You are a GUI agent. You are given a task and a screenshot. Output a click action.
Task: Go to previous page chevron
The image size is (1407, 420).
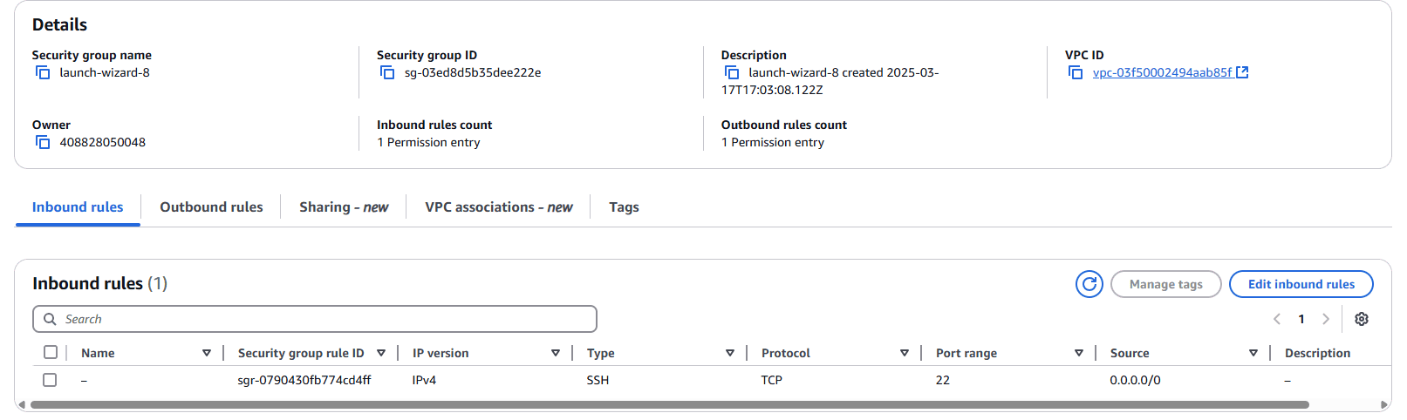[x=1277, y=319]
